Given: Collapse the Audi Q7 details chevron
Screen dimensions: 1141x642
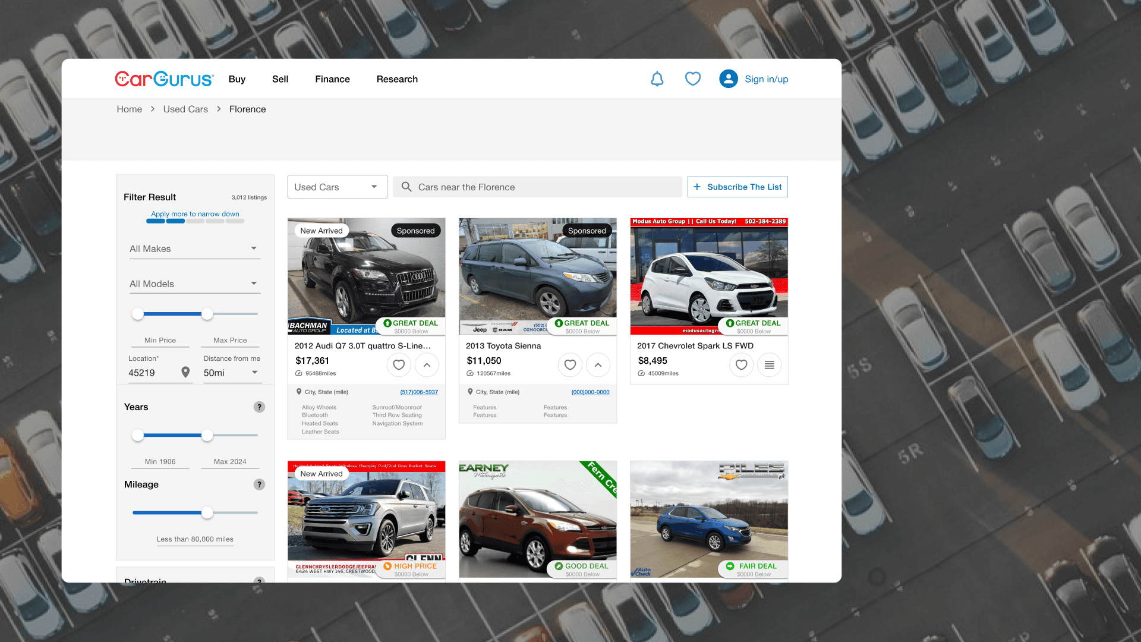Looking at the screenshot, I should pos(427,365).
